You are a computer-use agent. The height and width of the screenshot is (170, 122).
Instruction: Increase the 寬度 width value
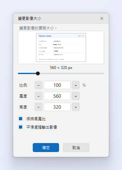pyautogui.click(x=76, y=96)
